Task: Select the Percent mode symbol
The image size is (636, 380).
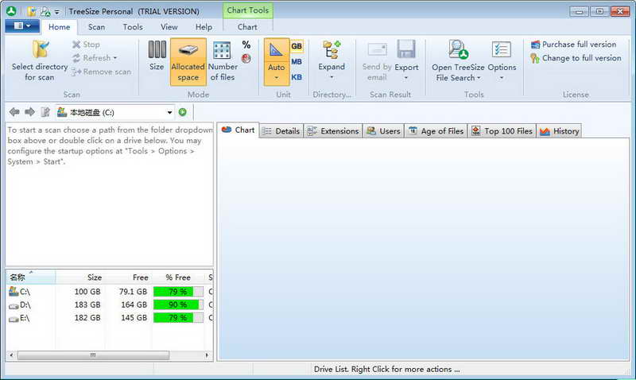Action: pyautogui.click(x=246, y=45)
